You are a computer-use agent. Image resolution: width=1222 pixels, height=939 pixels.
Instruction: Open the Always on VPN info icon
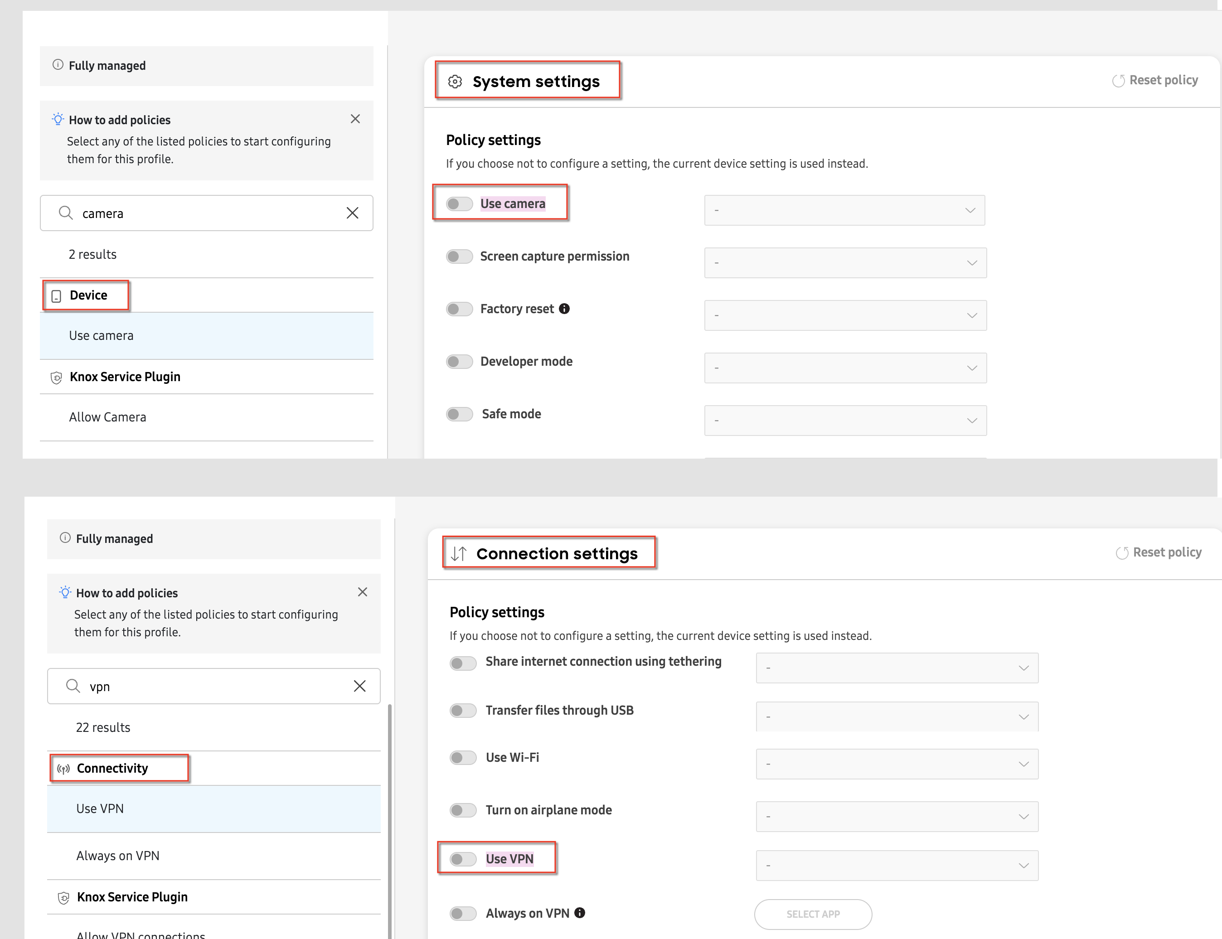tap(580, 913)
